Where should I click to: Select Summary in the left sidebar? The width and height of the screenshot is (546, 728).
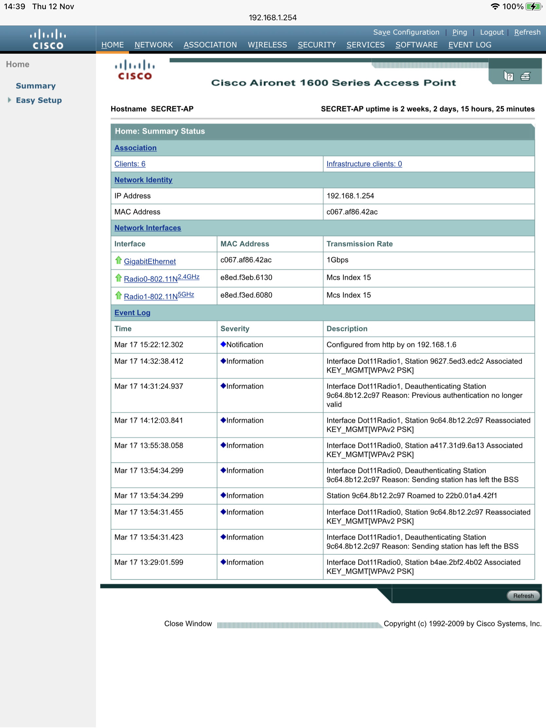36,86
